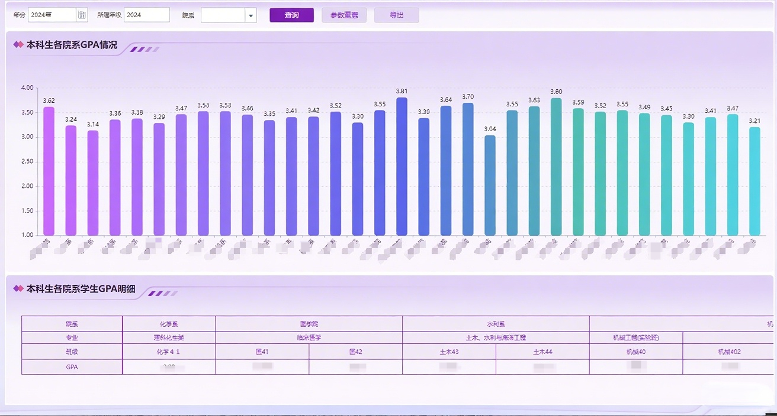Select the 化学系 header cell in table
This screenshot has height=416, width=777.
[169, 324]
